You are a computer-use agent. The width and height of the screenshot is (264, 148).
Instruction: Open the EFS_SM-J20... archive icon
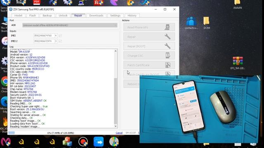(238, 63)
